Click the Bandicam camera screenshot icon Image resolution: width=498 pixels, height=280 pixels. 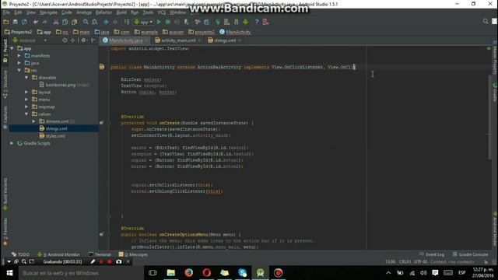point(119,261)
